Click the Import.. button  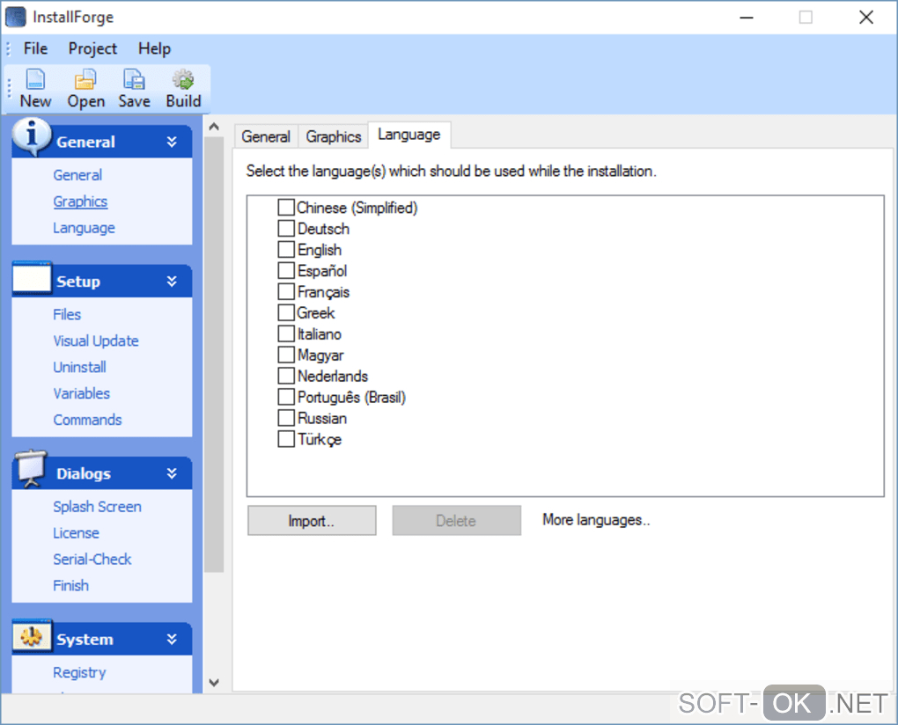pos(312,521)
